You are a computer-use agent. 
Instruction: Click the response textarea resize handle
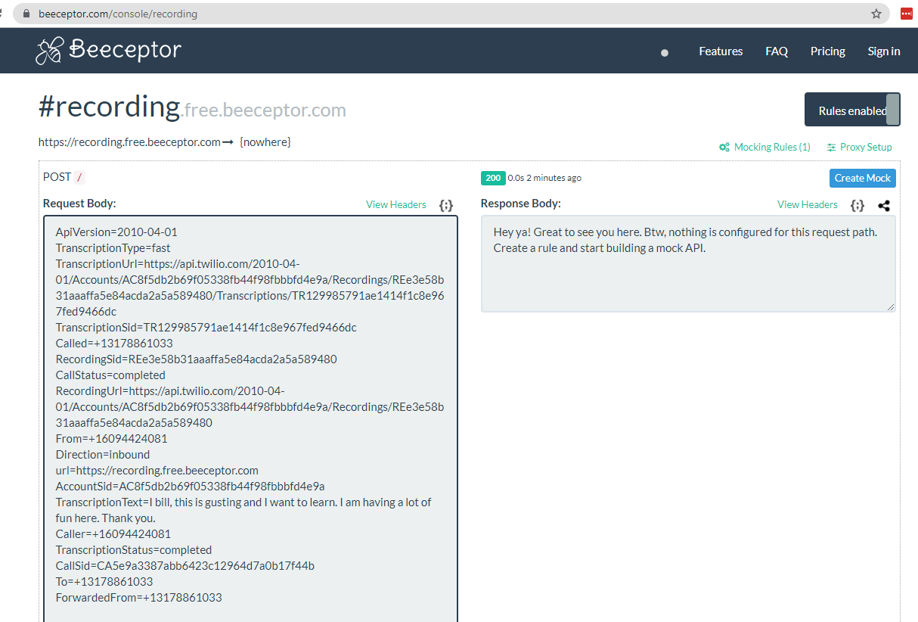891,306
